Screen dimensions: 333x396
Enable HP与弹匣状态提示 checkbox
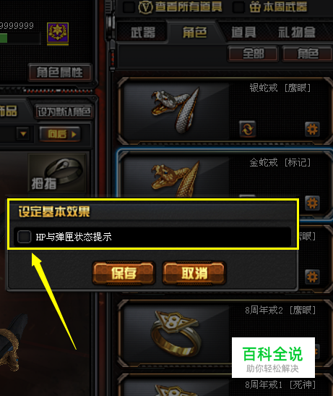coord(25,237)
